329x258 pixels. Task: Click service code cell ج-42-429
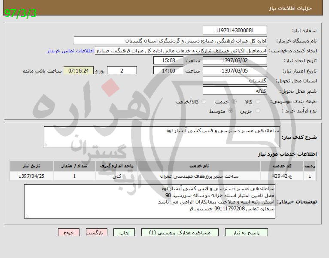282,176
